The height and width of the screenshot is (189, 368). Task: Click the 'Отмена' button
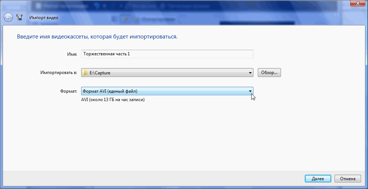348,179
